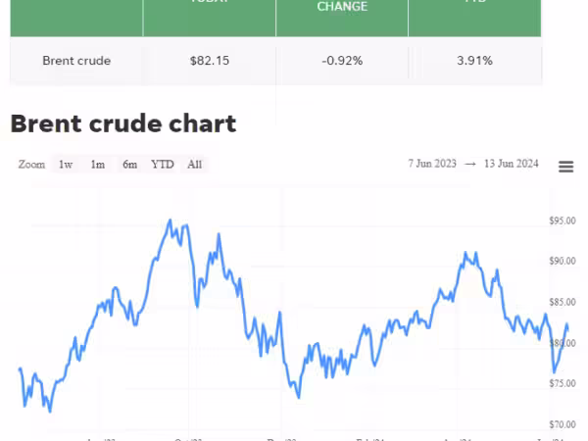Set chart zoom to 1w
Image resolution: width=588 pixels, height=441 pixels.
point(66,165)
